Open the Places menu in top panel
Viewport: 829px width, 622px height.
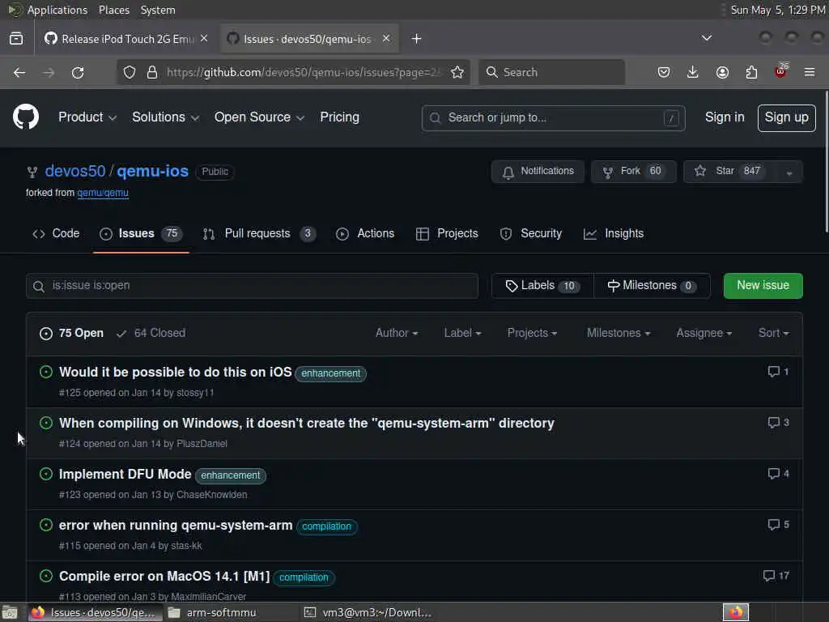[114, 10]
